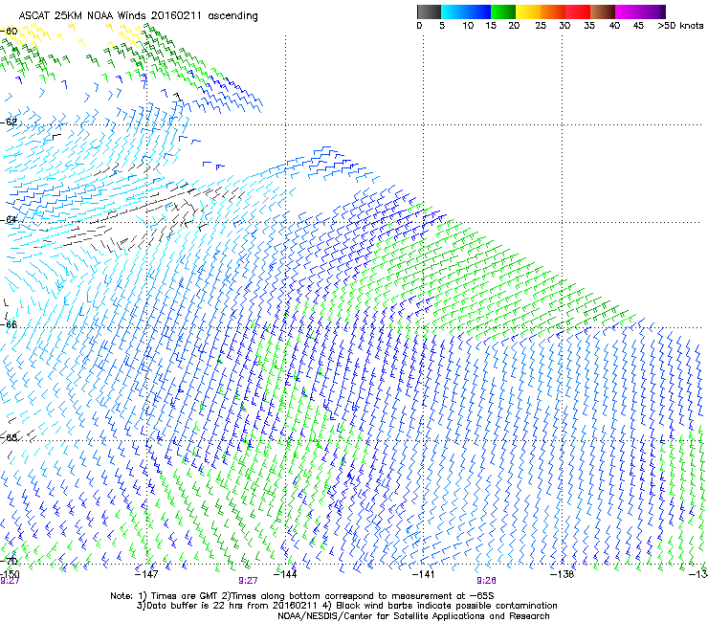Click the title 'ASCAT 25KM NOAA Winds 20160211 ascending'
Screen dimensions: 708x622
[138, 16]
